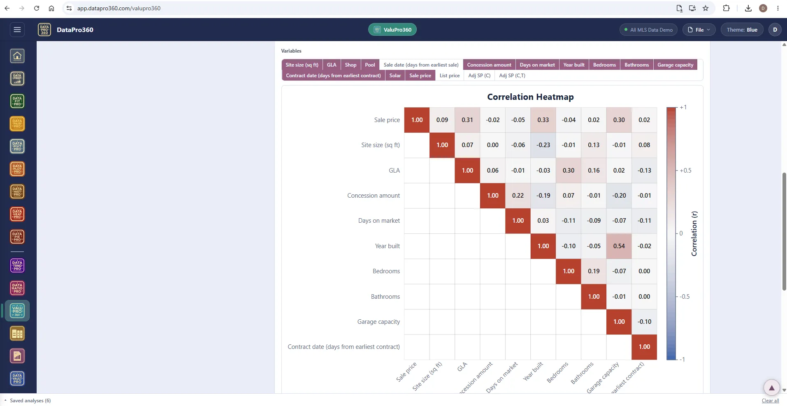Click the 0.33 Sale price–Year built cell
This screenshot has height=406, width=787.
tap(543, 120)
